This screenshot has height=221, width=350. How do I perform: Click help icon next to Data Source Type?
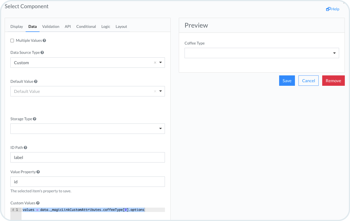[x=42, y=52]
